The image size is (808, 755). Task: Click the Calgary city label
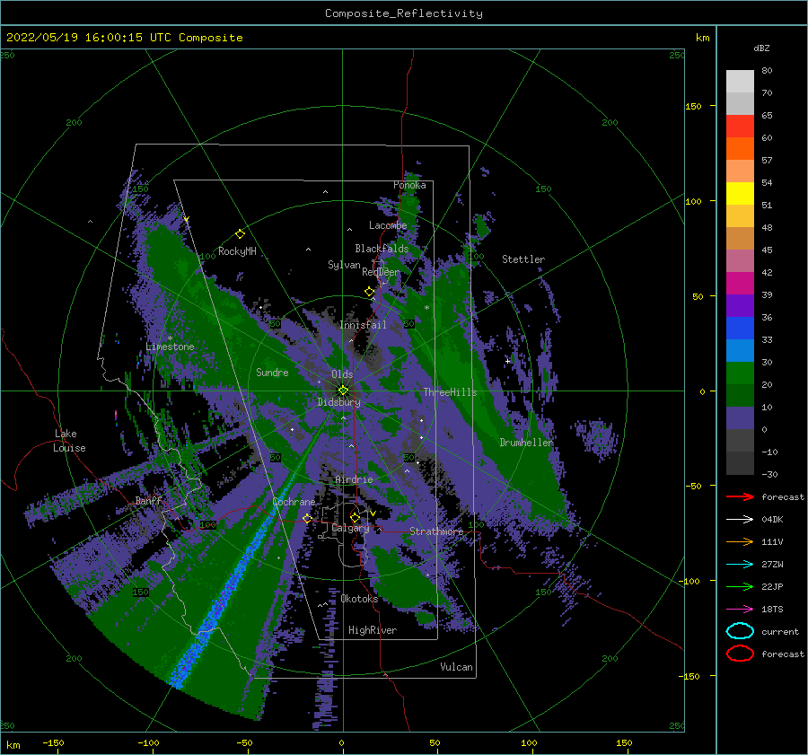coord(350,528)
